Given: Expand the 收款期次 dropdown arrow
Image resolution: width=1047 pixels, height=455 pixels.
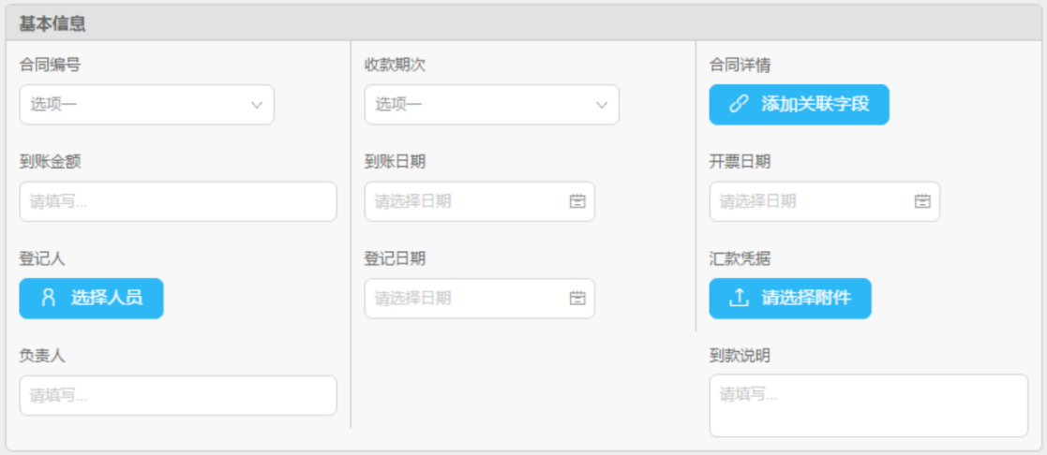Looking at the screenshot, I should pos(602,105).
